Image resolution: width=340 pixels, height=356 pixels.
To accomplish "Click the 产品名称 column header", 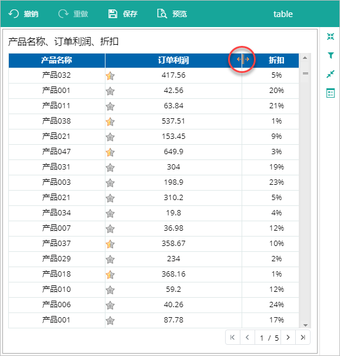I will (x=57, y=61).
